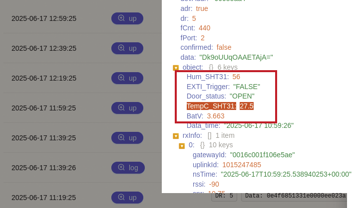Click the adr value true
Screen dimensions: 362x208
(x=202, y=9)
